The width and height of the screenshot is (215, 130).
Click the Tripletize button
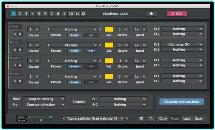(x=79, y=102)
